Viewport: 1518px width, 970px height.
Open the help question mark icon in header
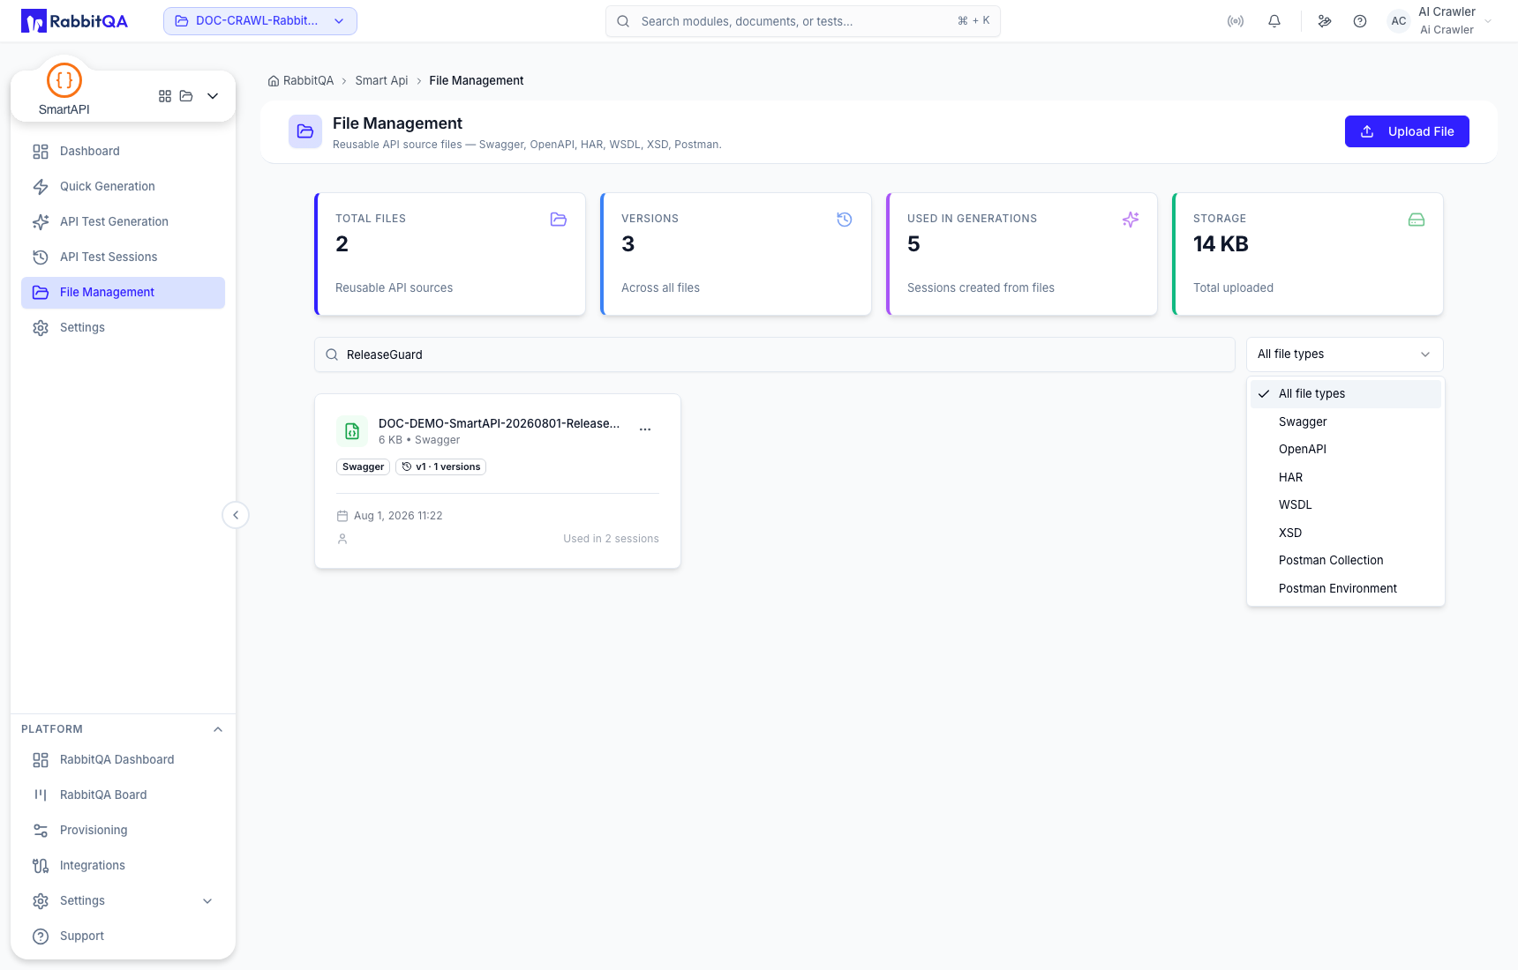[x=1360, y=21]
